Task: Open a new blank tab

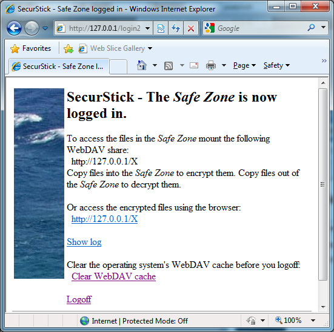Action: [118, 67]
